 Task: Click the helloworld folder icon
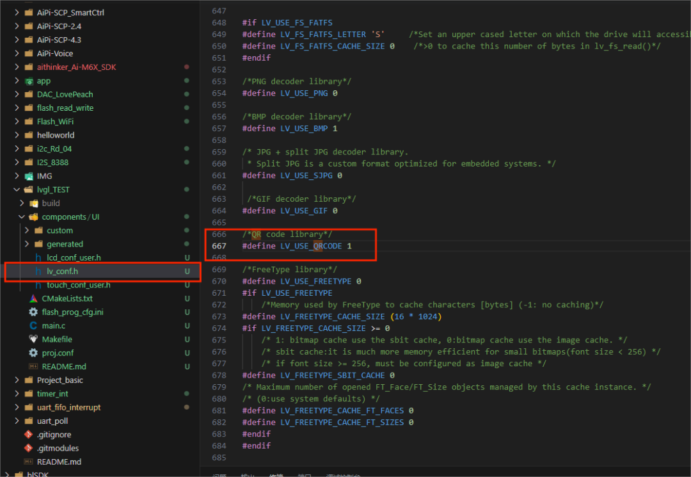tap(29, 135)
